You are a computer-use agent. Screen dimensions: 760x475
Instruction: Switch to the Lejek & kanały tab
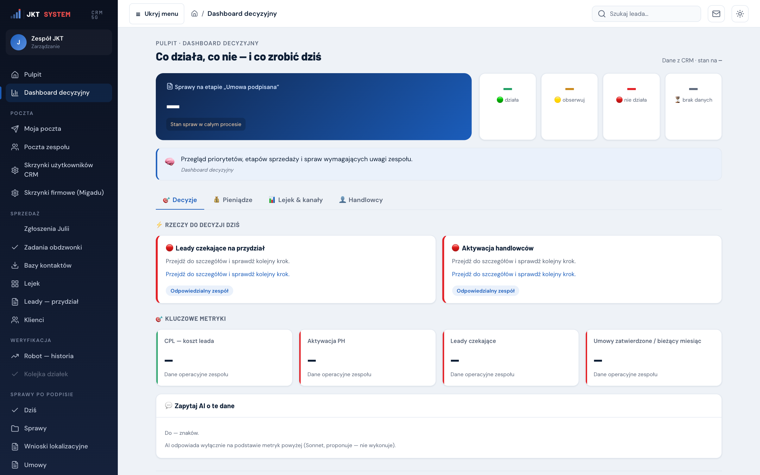(x=296, y=200)
